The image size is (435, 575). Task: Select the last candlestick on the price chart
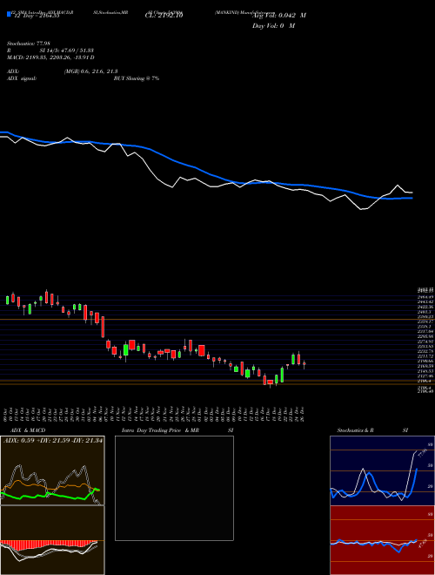304,364
